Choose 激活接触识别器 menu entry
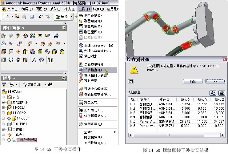 tap(98, 75)
